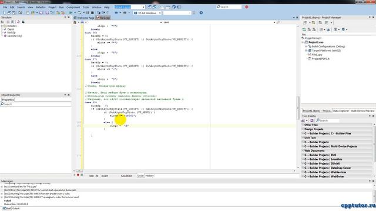This screenshot has width=376, height=211.
Task: Click the Open project folder icon in toolbar
Action: pyautogui.click(x=33, y=13)
